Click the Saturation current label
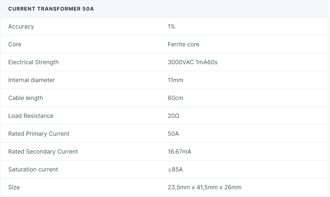This screenshot has height=197, width=330. [33, 170]
